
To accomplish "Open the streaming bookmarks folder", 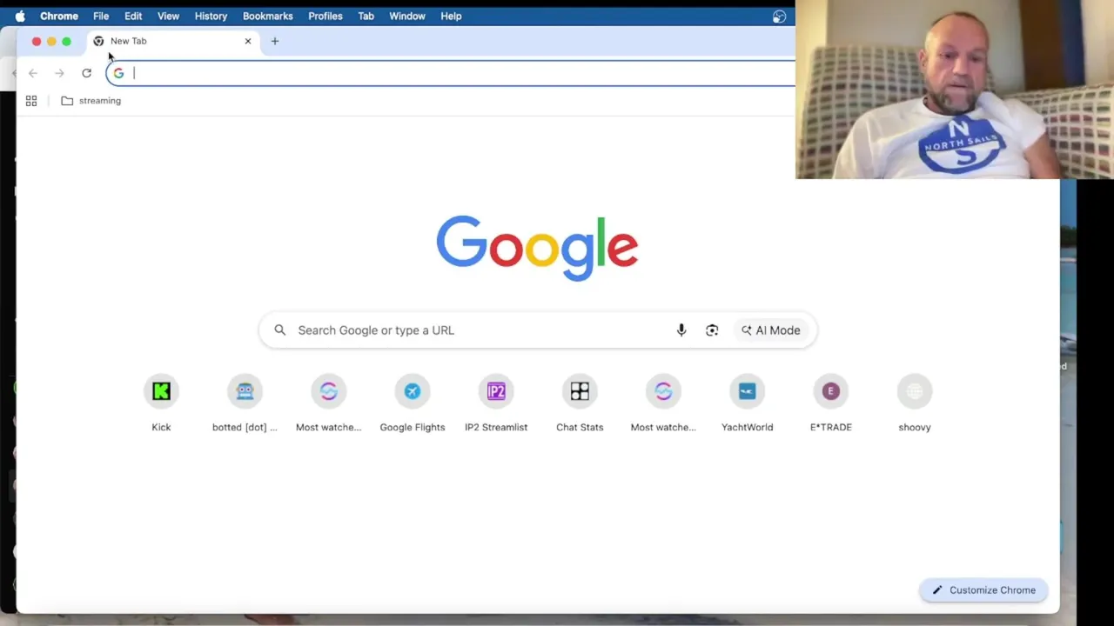I will [91, 101].
